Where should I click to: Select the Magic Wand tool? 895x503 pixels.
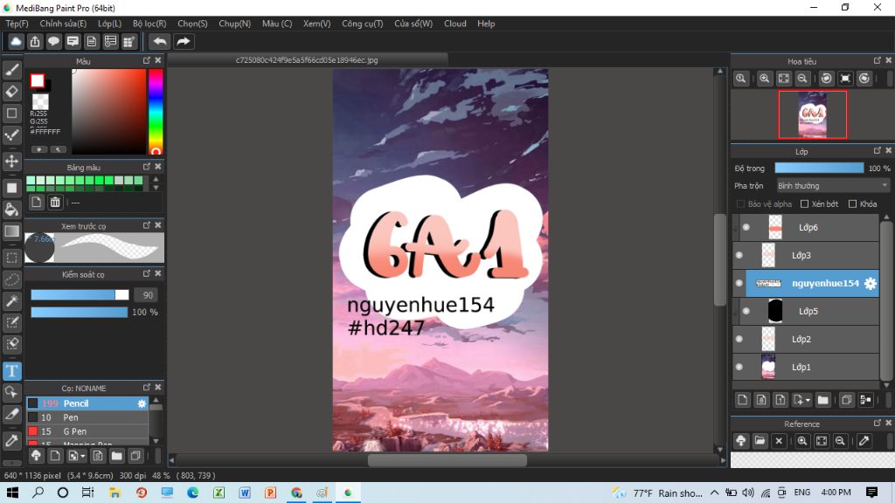[12, 301]
